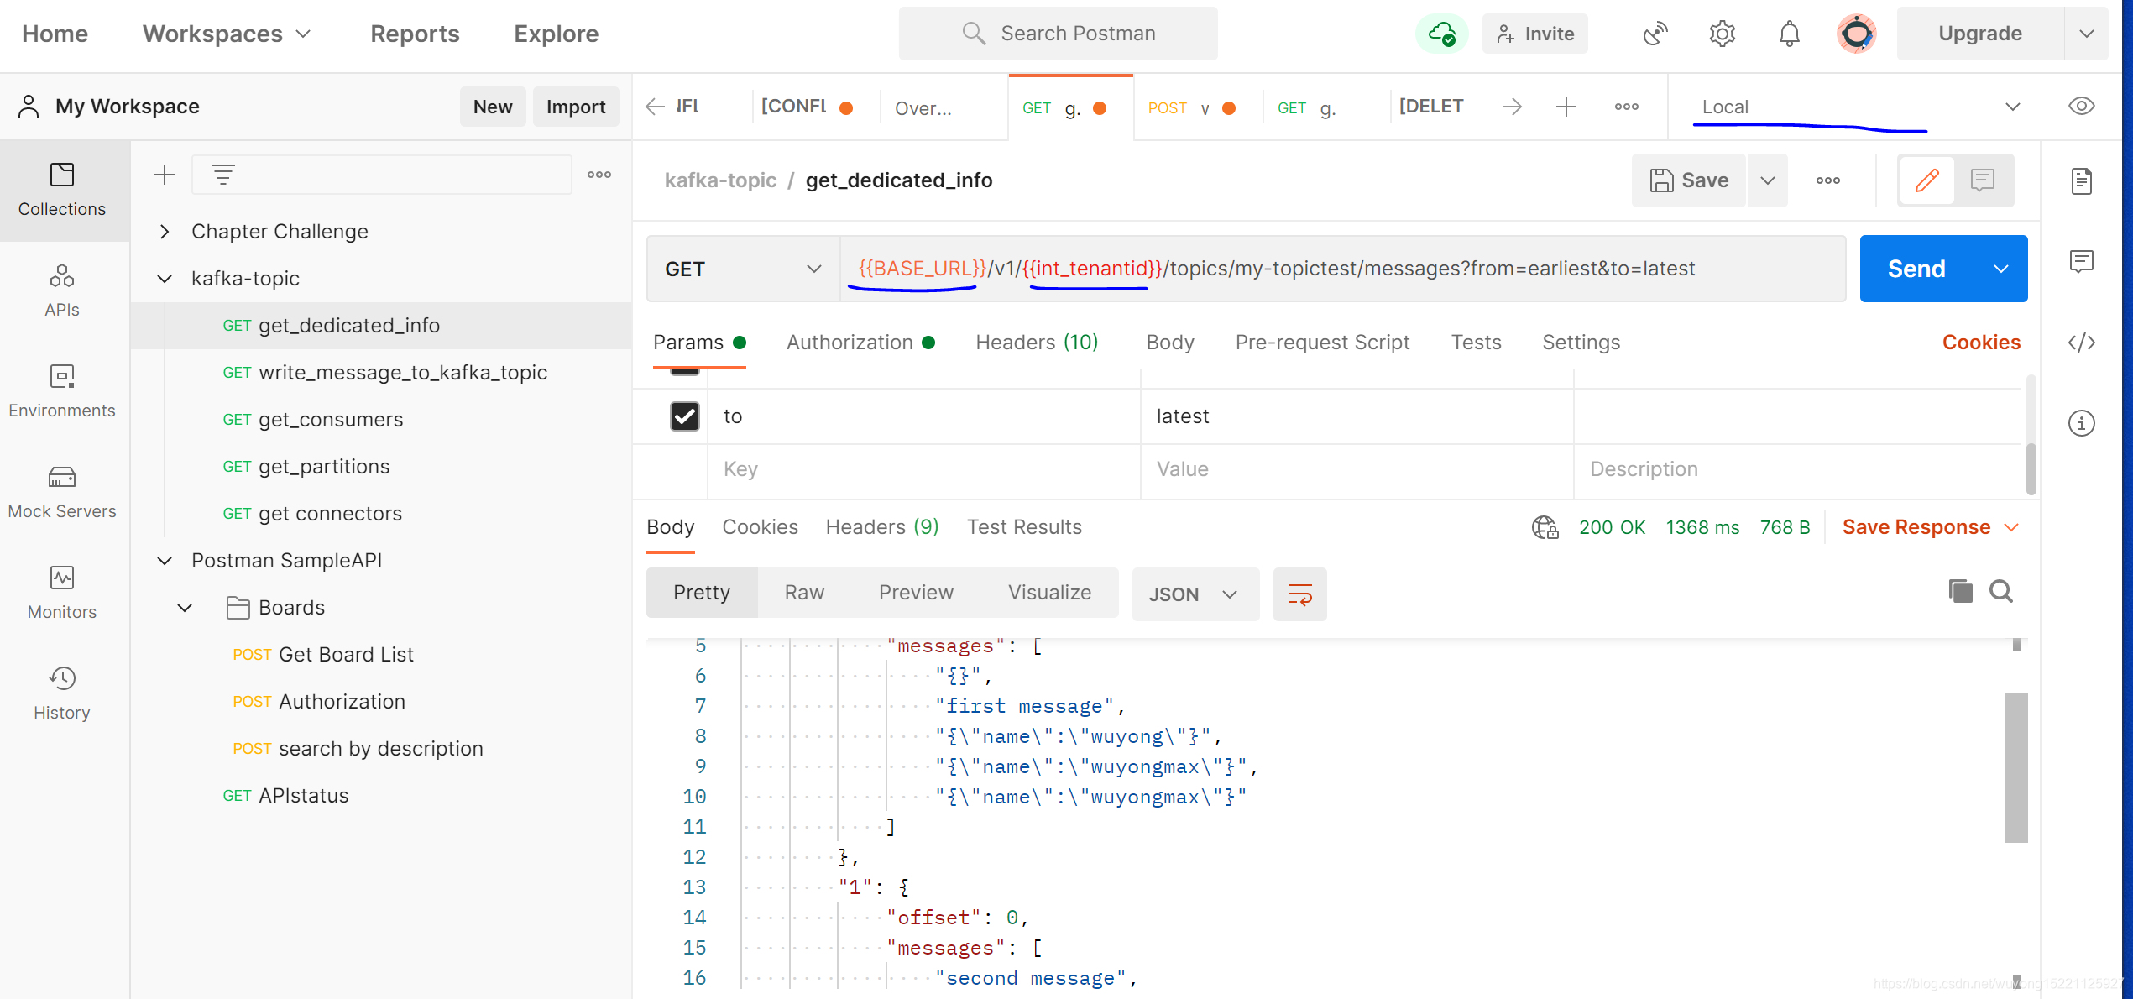
Task: Click the request URL field
Action: point(1343,269)
